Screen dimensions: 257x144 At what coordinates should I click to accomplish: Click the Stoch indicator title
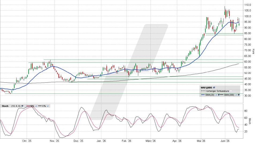click(5, 106)
